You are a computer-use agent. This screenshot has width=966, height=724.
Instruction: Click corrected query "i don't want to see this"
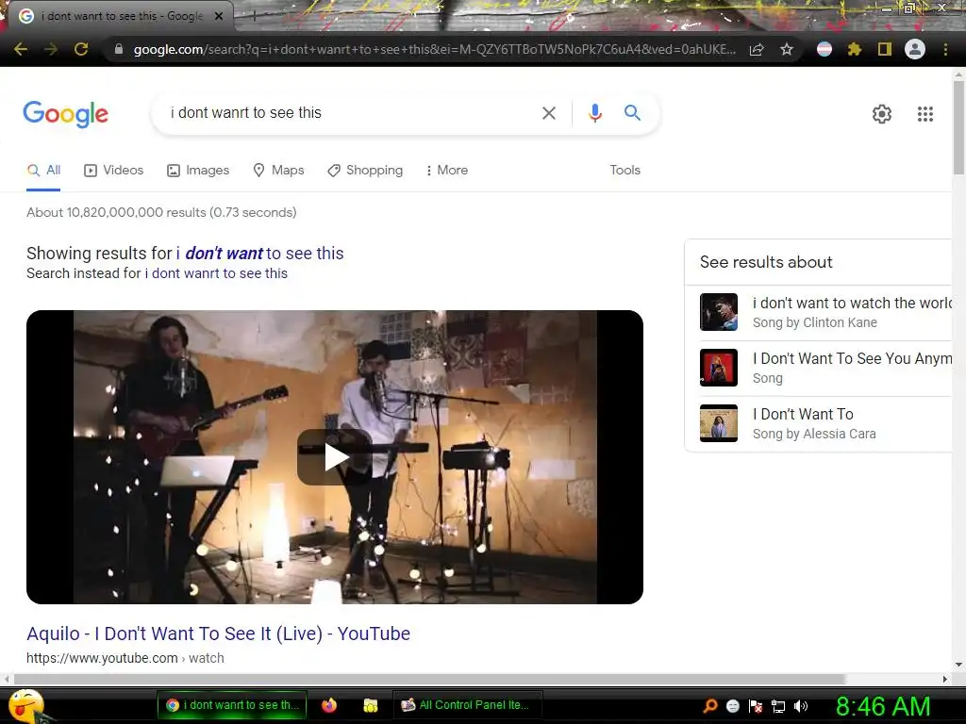(x=260, y=254)
